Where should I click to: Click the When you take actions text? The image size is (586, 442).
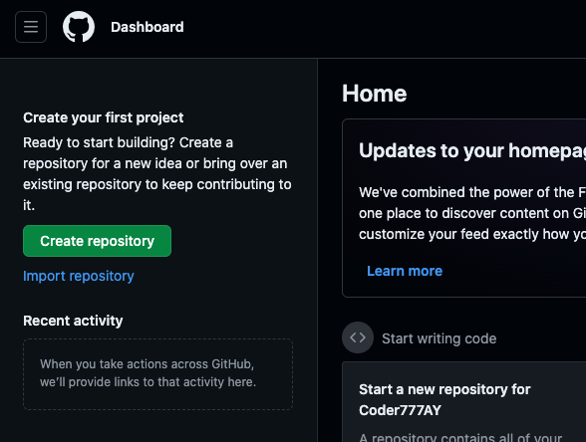point(147,373)
